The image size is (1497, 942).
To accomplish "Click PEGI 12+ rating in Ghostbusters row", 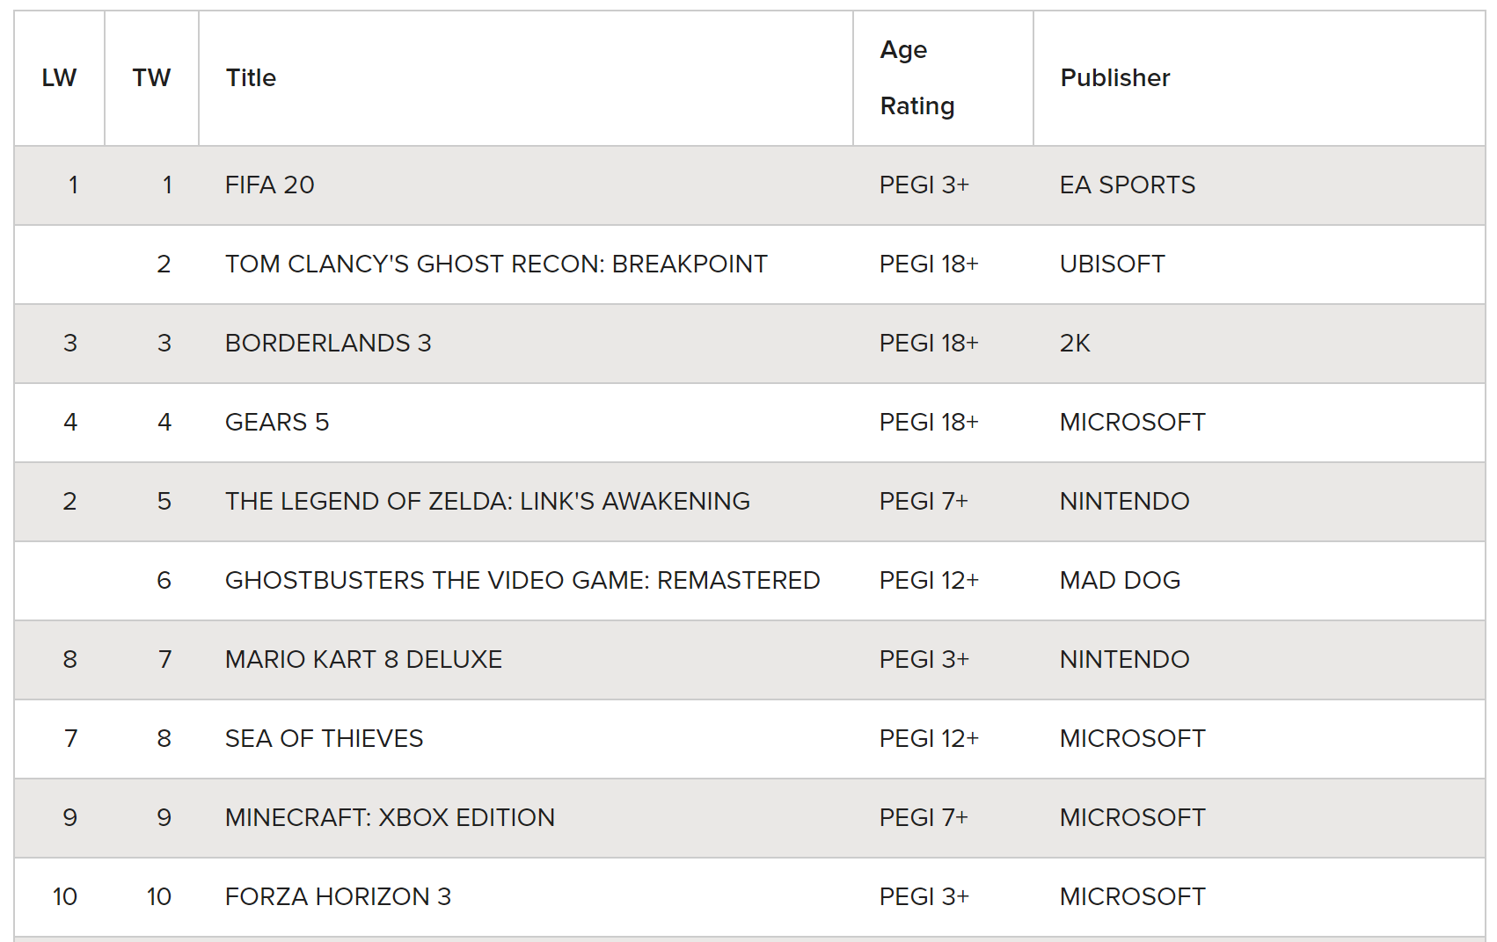I will (929, 581).
